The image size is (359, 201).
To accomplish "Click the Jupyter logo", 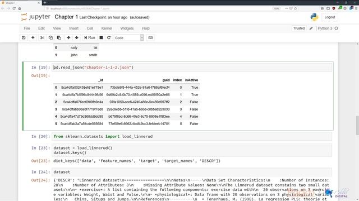I will pyautogui.click(x=35, y=17).
